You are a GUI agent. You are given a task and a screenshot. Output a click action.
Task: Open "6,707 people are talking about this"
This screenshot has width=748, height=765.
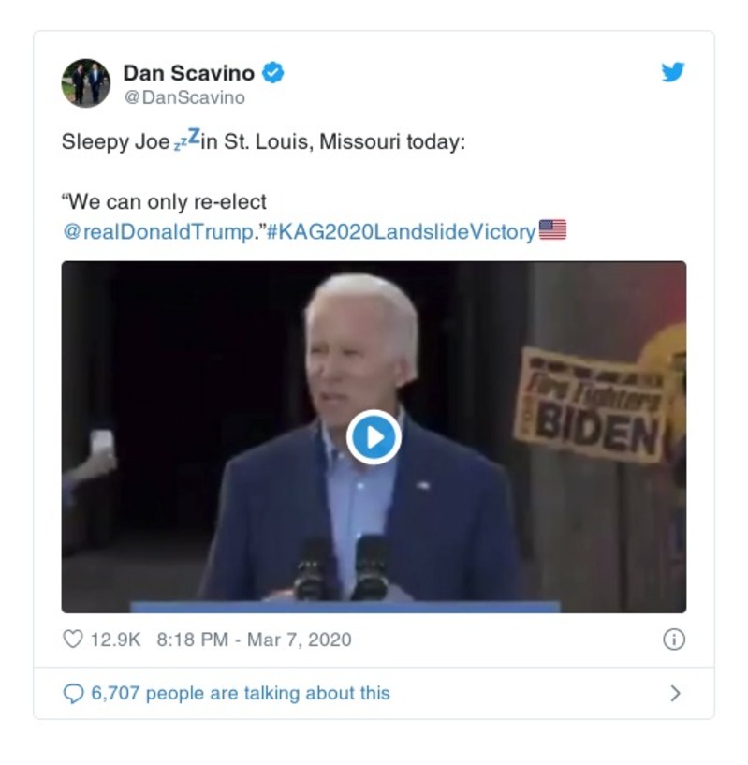point(240,693)
